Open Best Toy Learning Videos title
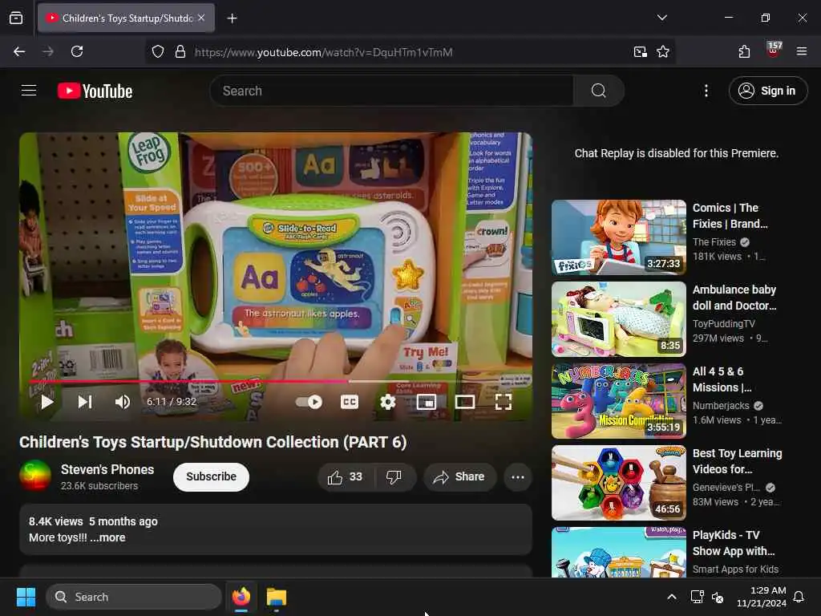Screen dimensions: 821x616 (738, 461)
